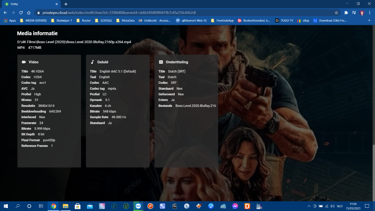This screenshot has width=375, height=211.
Task: Open the Windows notification center
Action: click(x=367, y=206)
